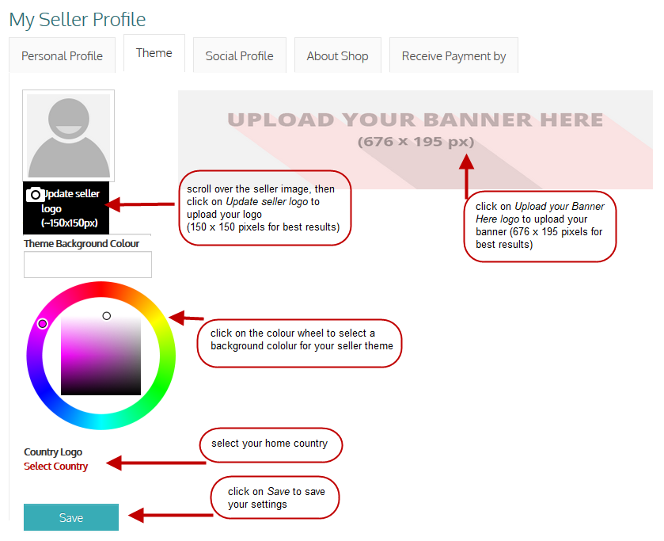Click the Update seller logo label

pos(71,208)
